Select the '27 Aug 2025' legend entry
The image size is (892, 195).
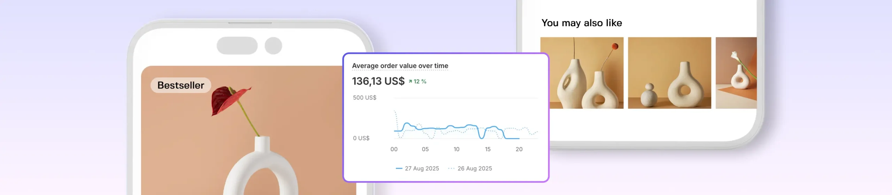(417, 169)
